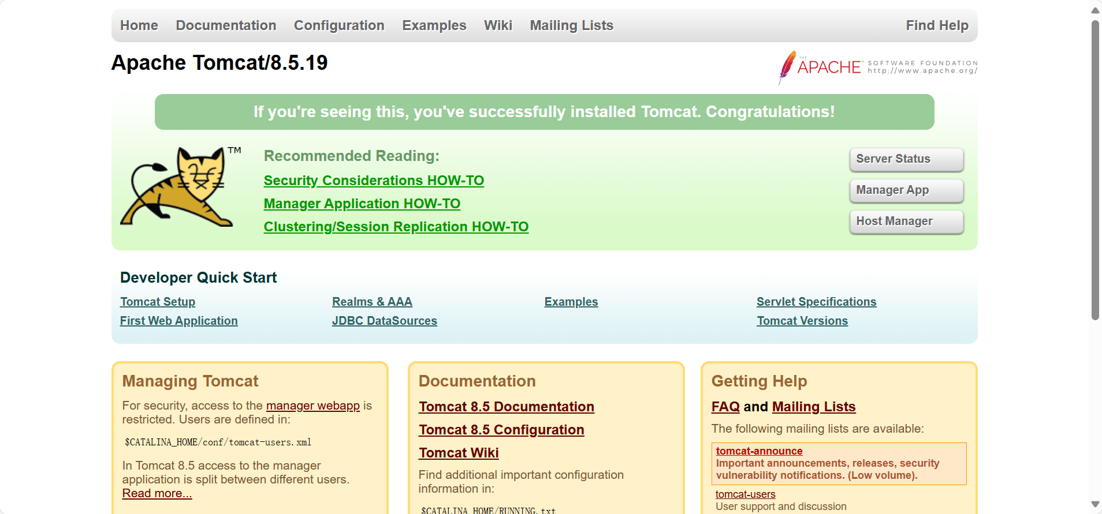Open the Tomcat Versions link

point(802,321)
